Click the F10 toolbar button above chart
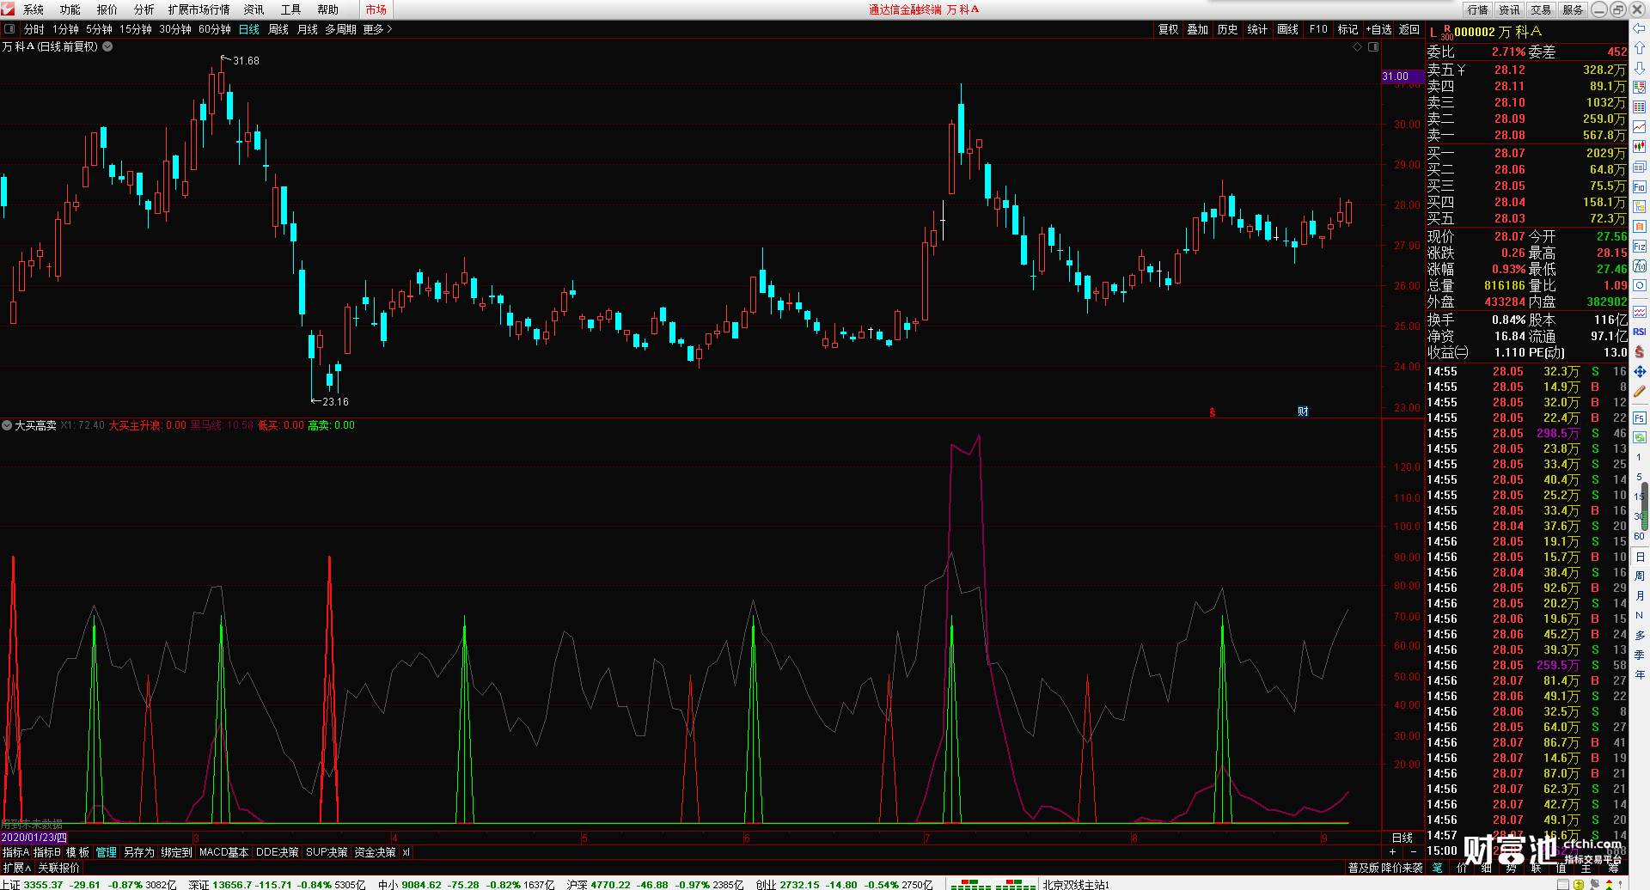Image resolution: width=1650 pixels, height=890 pixels. pyautogui.click(x=1318, y=29)
